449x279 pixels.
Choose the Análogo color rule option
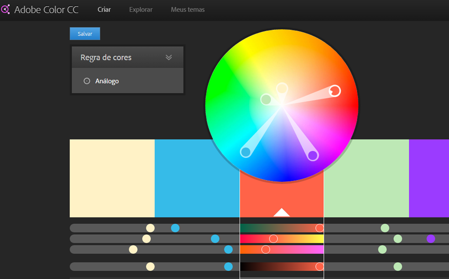107,81
